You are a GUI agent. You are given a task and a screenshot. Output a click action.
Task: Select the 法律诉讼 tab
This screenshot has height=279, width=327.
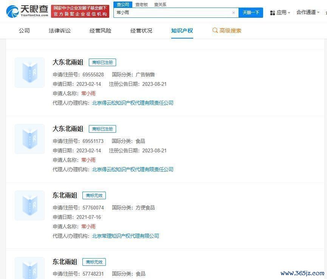point(59,31)
